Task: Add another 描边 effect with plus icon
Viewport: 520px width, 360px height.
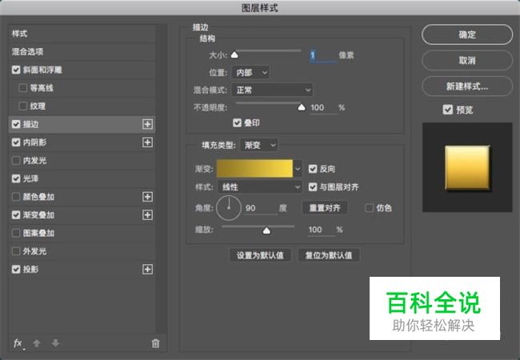Action: pyautogui.click(x=147, y=124)
